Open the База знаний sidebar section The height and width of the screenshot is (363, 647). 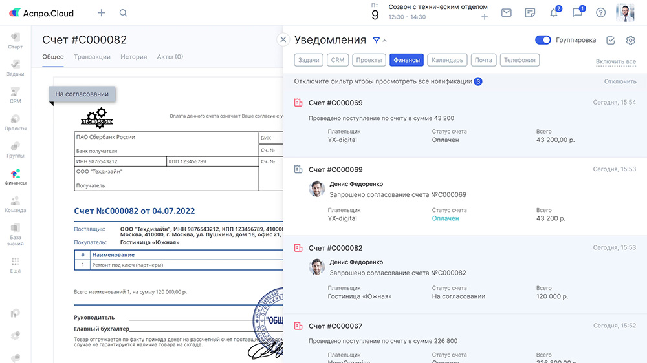coord(16,234)
